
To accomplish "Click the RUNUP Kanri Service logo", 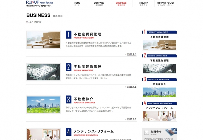I will click(39, 4).
